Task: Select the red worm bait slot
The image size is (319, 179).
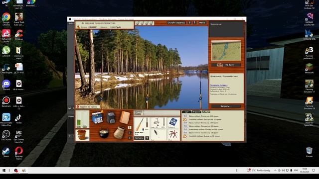Action: (x=173, y=134)
